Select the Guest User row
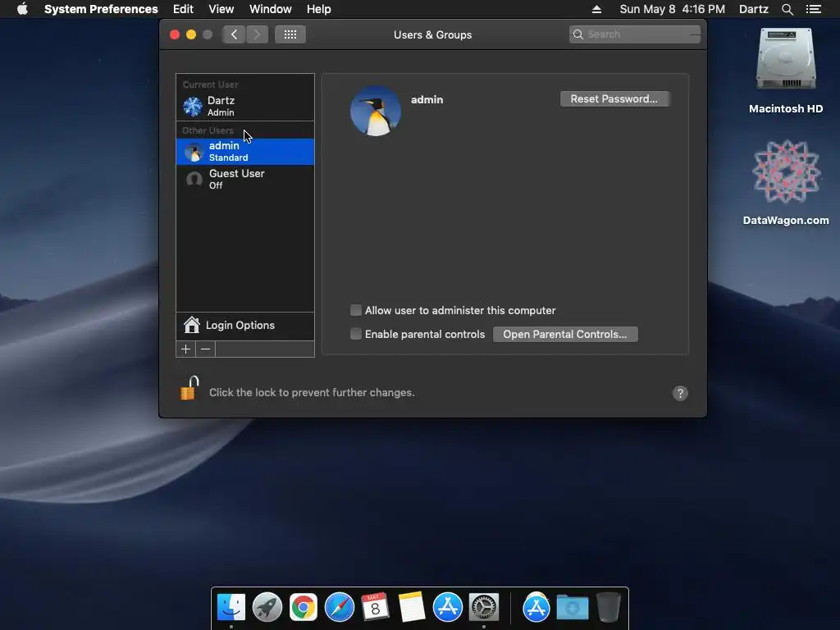The image size is (840, 630). (245, 179)
